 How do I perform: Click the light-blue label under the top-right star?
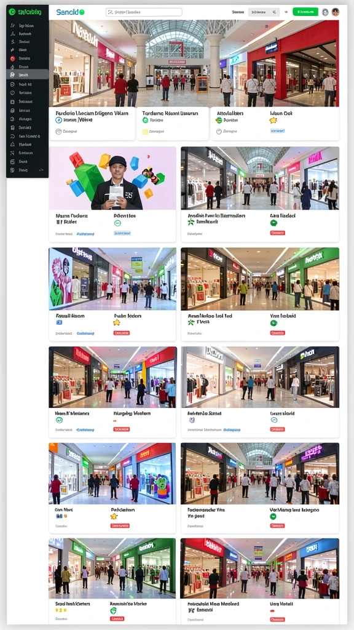[x=278, y=131]
